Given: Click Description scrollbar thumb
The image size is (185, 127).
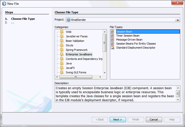Looking at the screenshot, I should 178,94.
